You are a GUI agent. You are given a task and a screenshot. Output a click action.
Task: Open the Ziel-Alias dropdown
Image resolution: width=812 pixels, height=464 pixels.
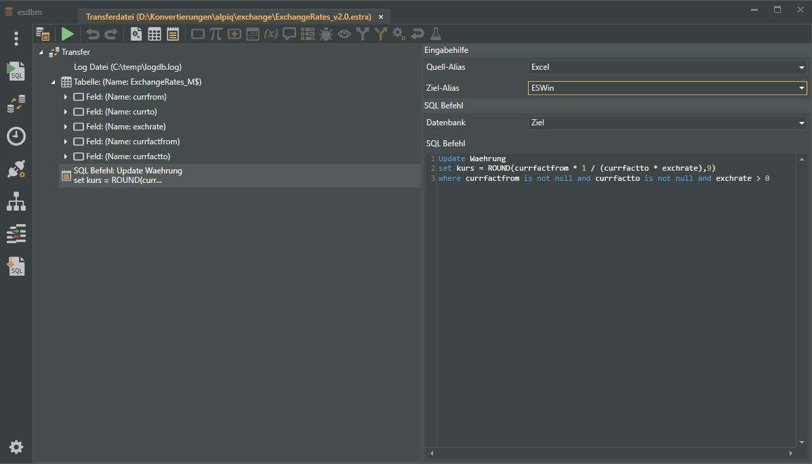(x=667, y=88)
